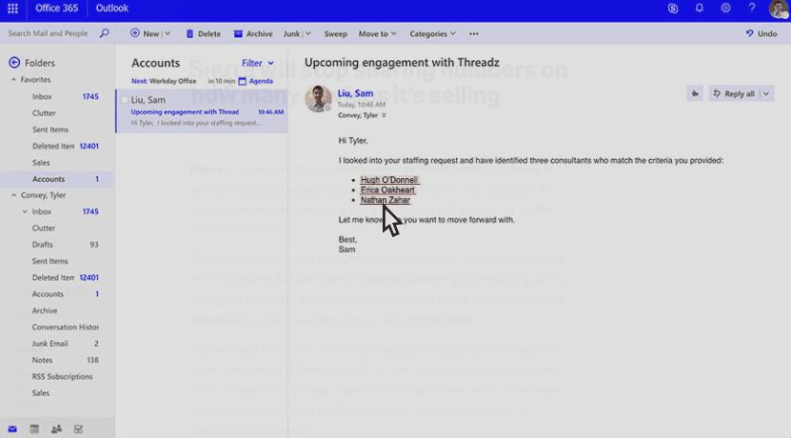Open the Categories dropdown
This screenshot has width=791, height=438.
coord(432,34)
